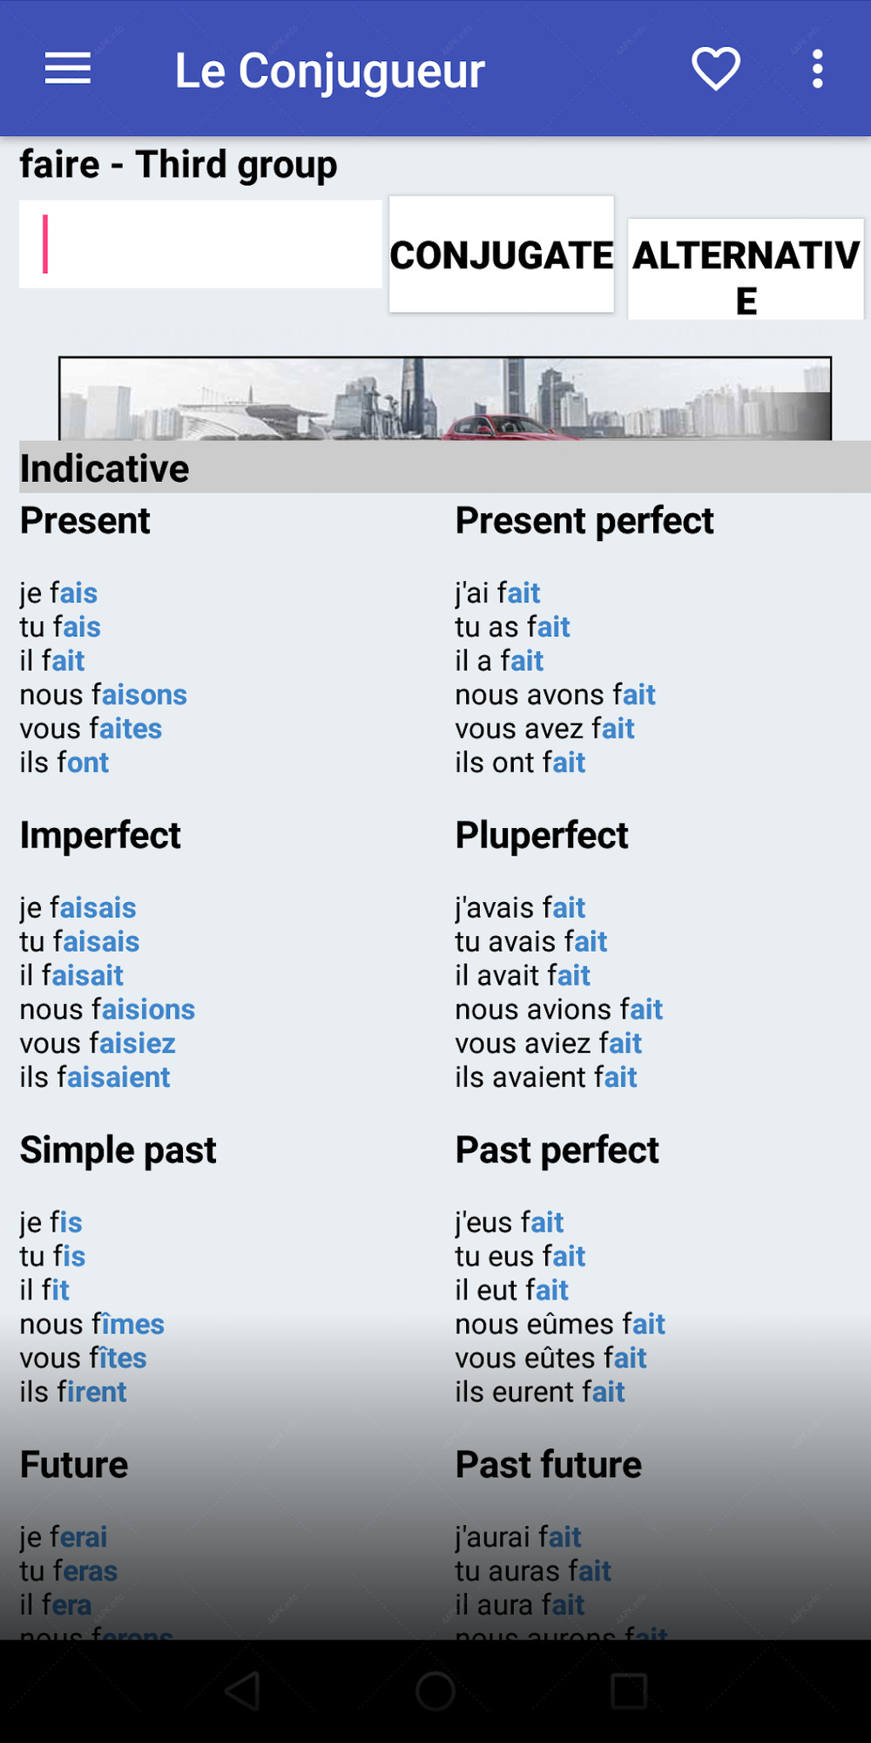
Task: Open the three-dot overflow menu
Action: [817, 69]
